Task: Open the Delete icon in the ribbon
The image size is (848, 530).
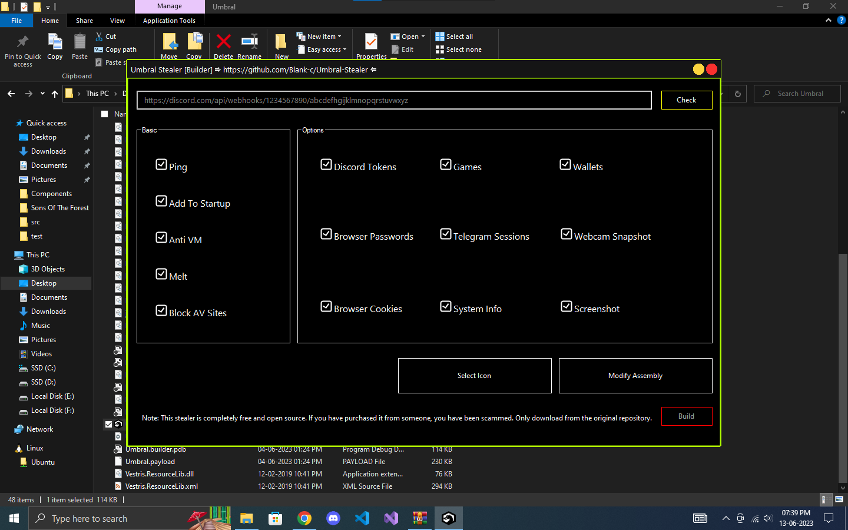Action: pyautogui.click(x=224, y=43)
